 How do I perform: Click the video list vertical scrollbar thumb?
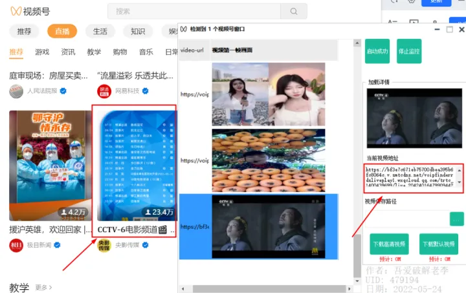(x=357, y=255)
